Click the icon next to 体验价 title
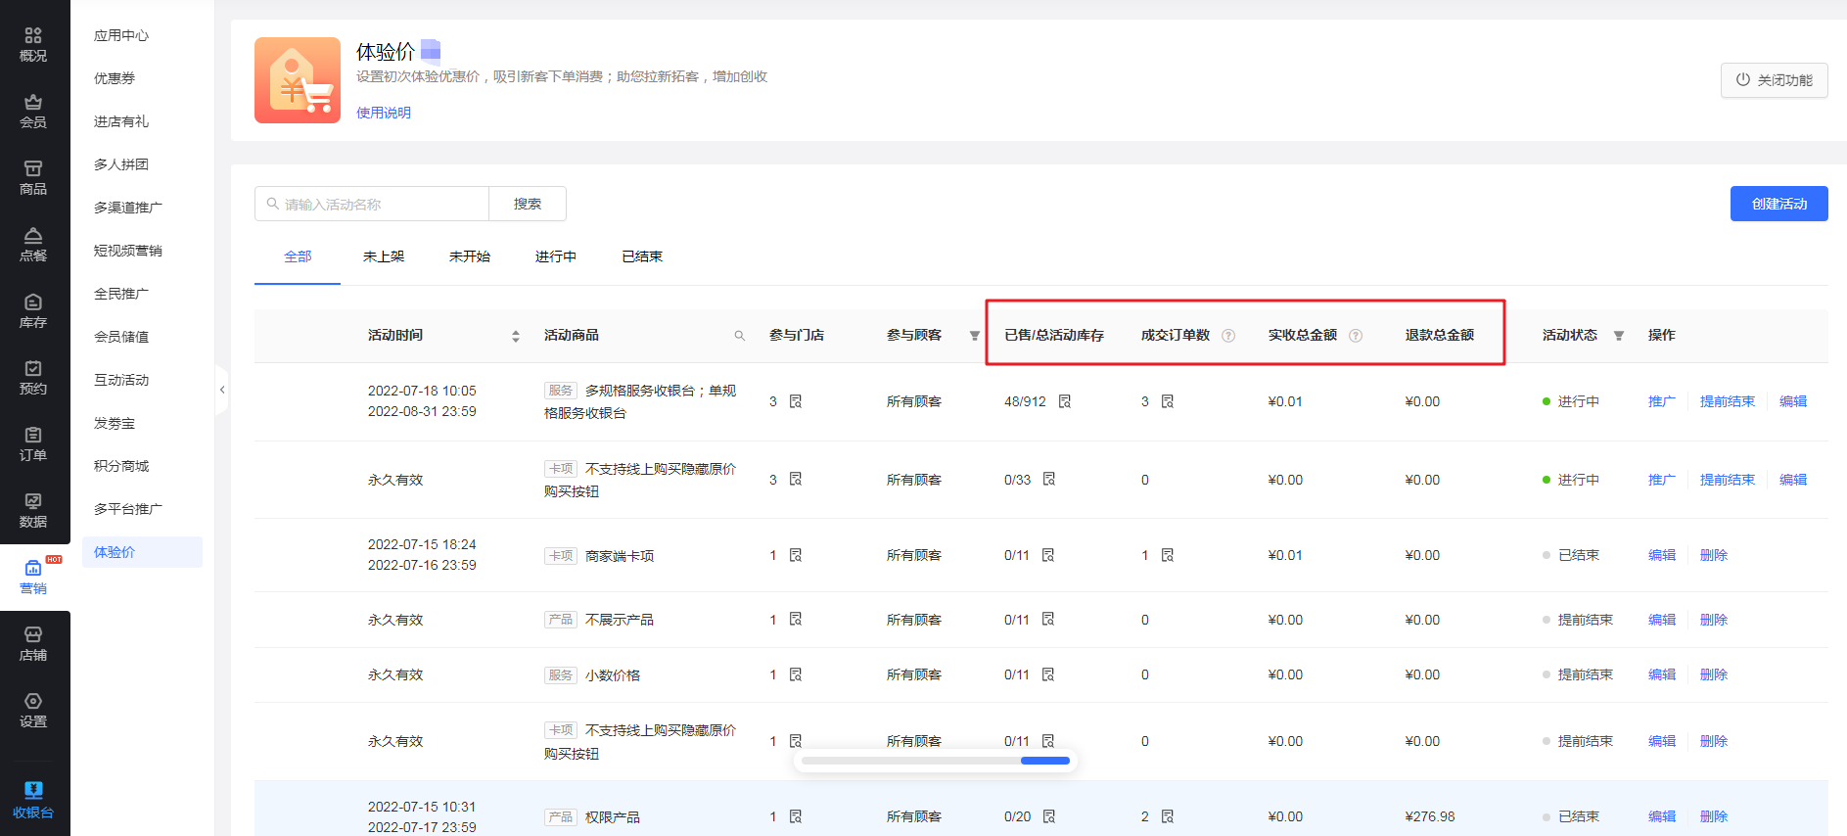This screenshot has width=1847, height=836. pyautogui.click(x=431, y=51)
